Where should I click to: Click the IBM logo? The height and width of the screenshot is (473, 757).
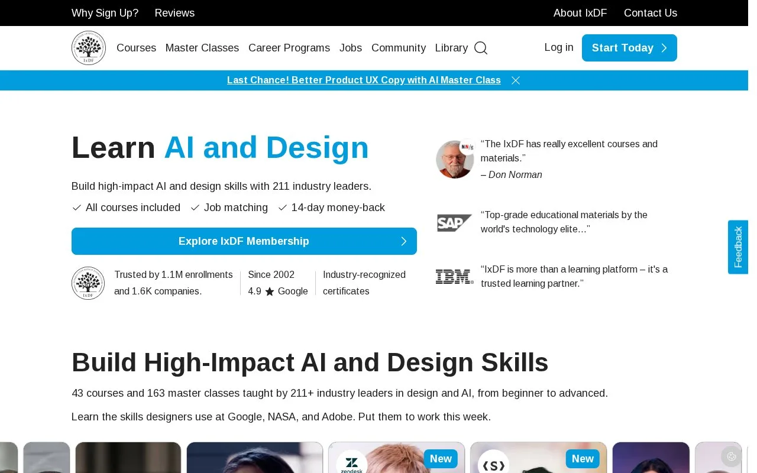tap(454, 277)
